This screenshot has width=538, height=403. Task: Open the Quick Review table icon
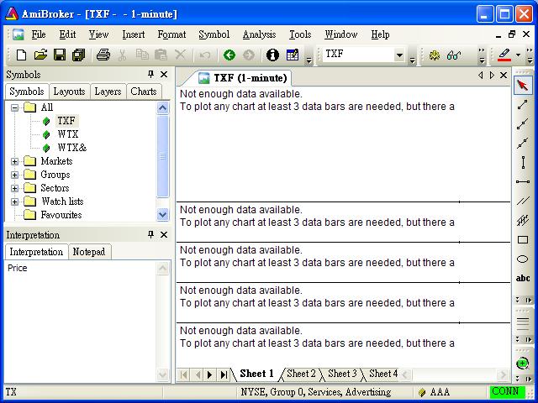tap(292, 55)
